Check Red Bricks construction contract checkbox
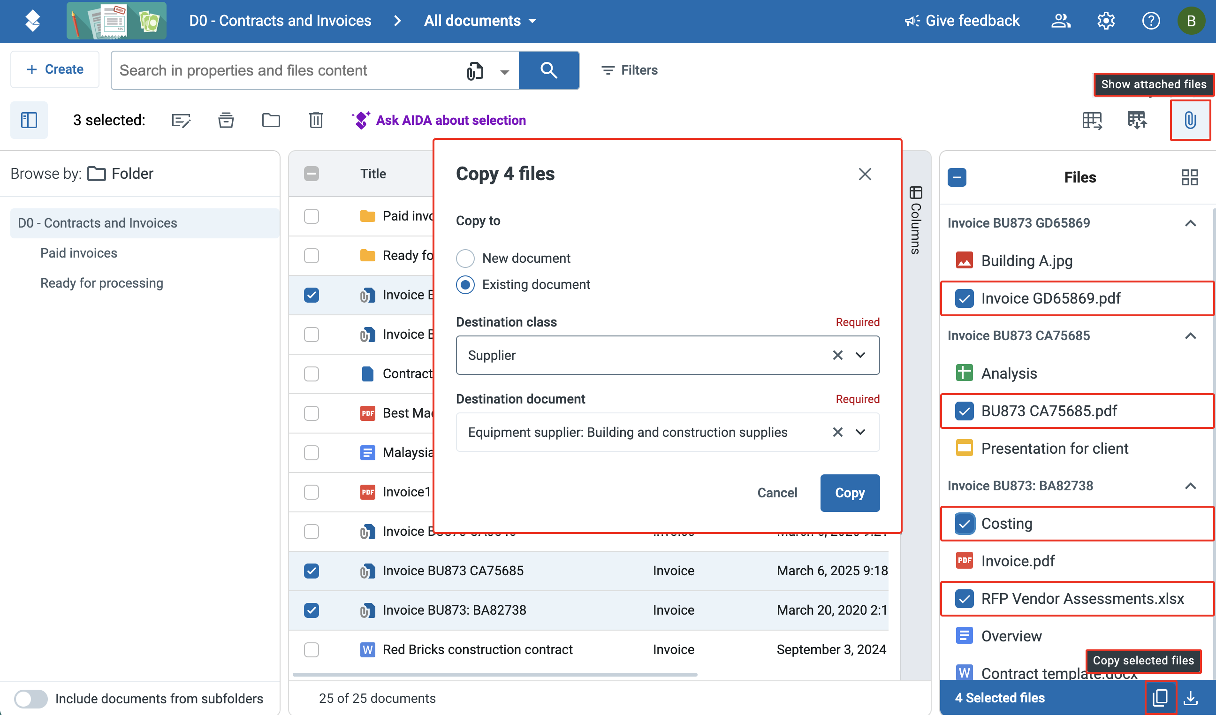This screenshot has height=716, width=1216. click(311, 650)
